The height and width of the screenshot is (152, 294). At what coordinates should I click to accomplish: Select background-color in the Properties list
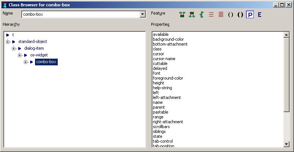(x=168, y=39)
